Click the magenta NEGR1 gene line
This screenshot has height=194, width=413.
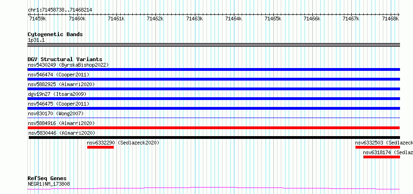[213, 188]
